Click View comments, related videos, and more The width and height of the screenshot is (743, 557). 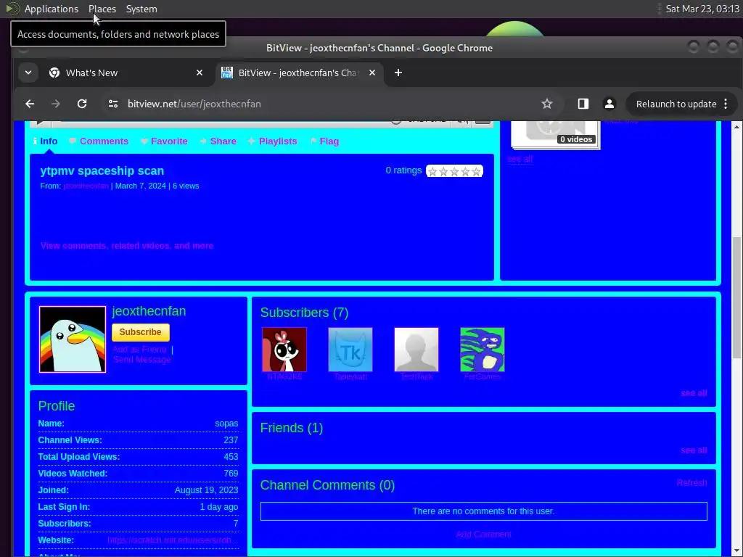126,246
